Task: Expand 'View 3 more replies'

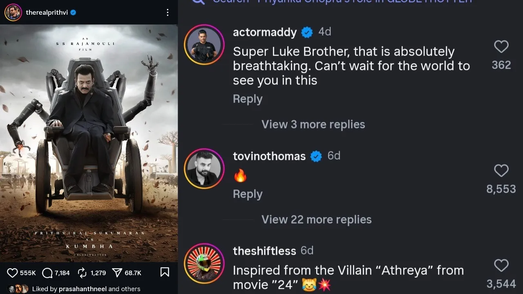Action: pos(313,125)
